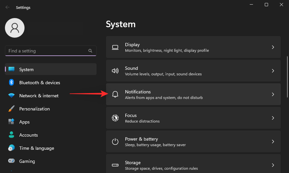Click the Focus target icon

click(x=115, y=118)
